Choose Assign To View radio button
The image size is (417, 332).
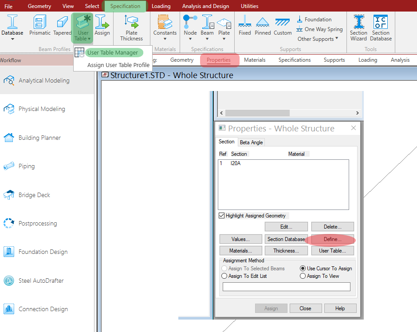tap(303, 276)
